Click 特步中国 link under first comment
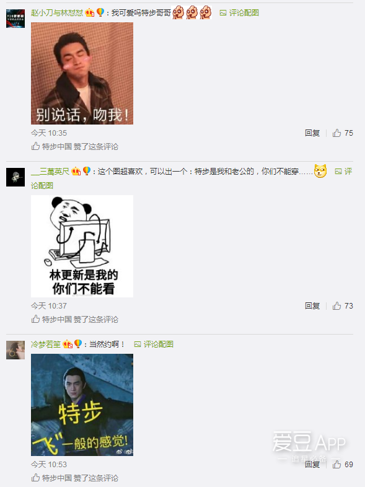 click(x=57, y=147)
